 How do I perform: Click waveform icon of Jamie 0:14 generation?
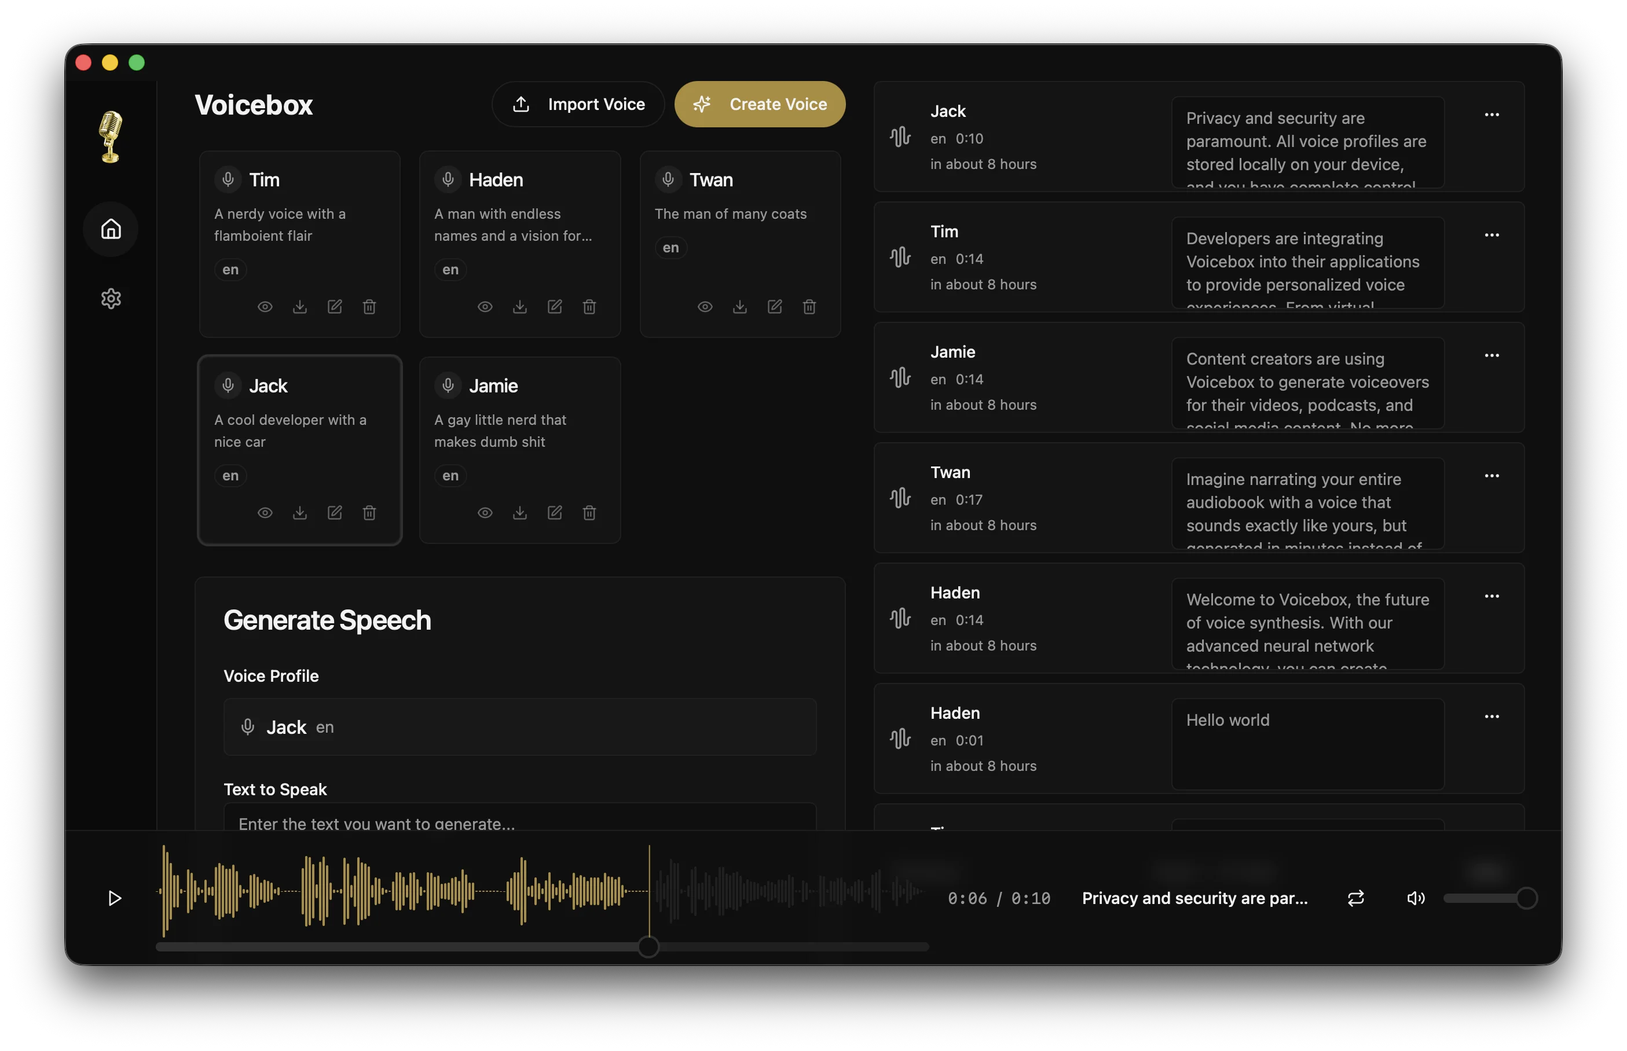[x=900, y=377]
